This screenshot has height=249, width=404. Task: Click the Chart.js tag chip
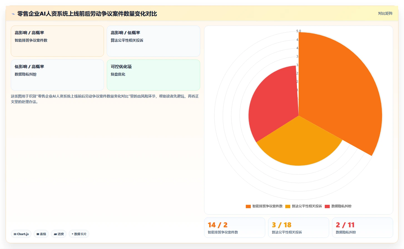point(21,234)
